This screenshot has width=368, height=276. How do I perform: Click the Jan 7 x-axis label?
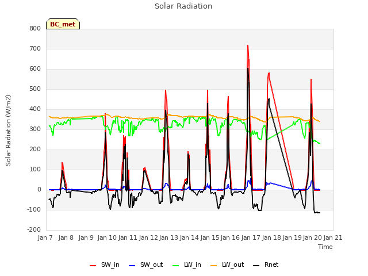[x=45, y=237]
